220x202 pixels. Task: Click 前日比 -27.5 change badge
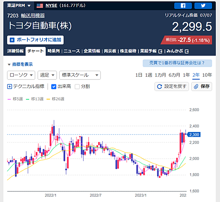[187, 40]
